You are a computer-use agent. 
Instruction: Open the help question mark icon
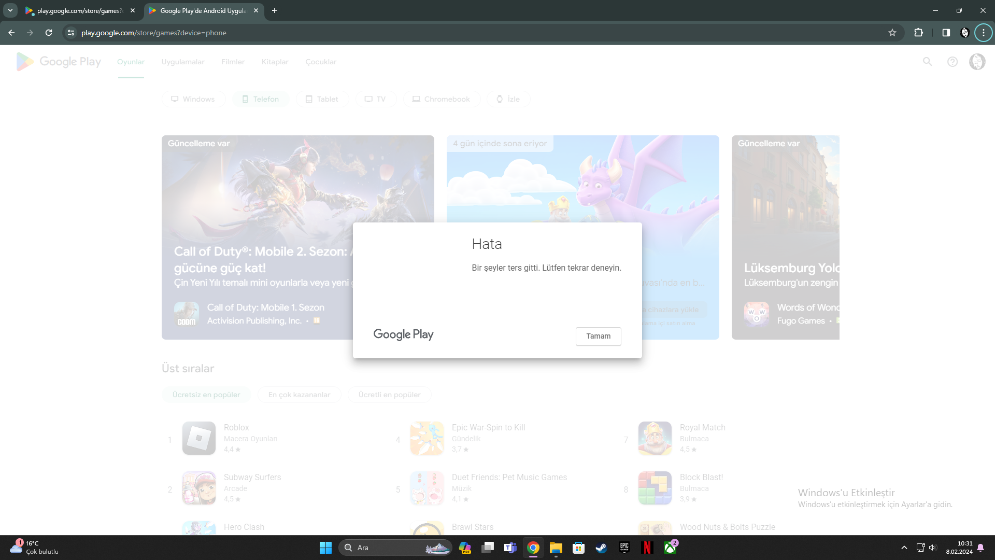(x=952, y=62)
